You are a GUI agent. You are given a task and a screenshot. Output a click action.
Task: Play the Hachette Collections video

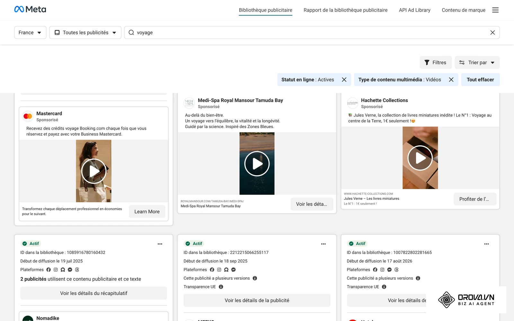(420, 158)
